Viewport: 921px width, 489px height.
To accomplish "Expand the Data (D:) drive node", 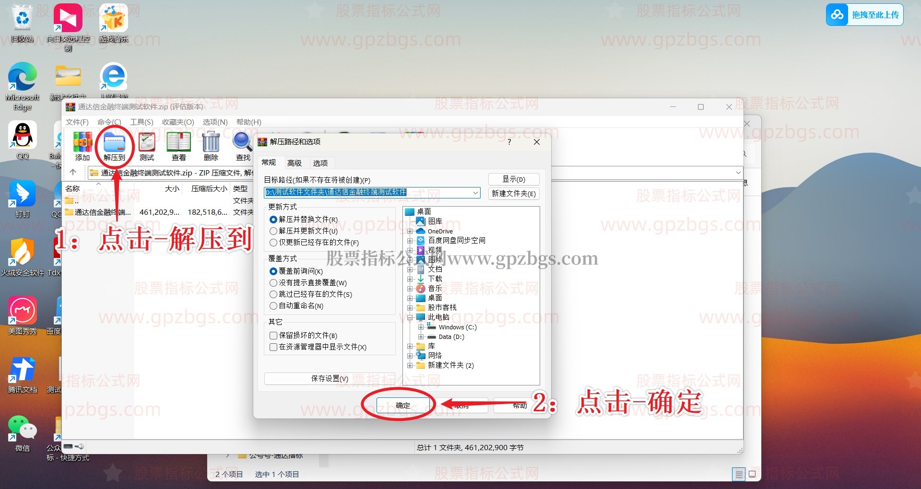I will pyautogui.click(x=421, y=337).
